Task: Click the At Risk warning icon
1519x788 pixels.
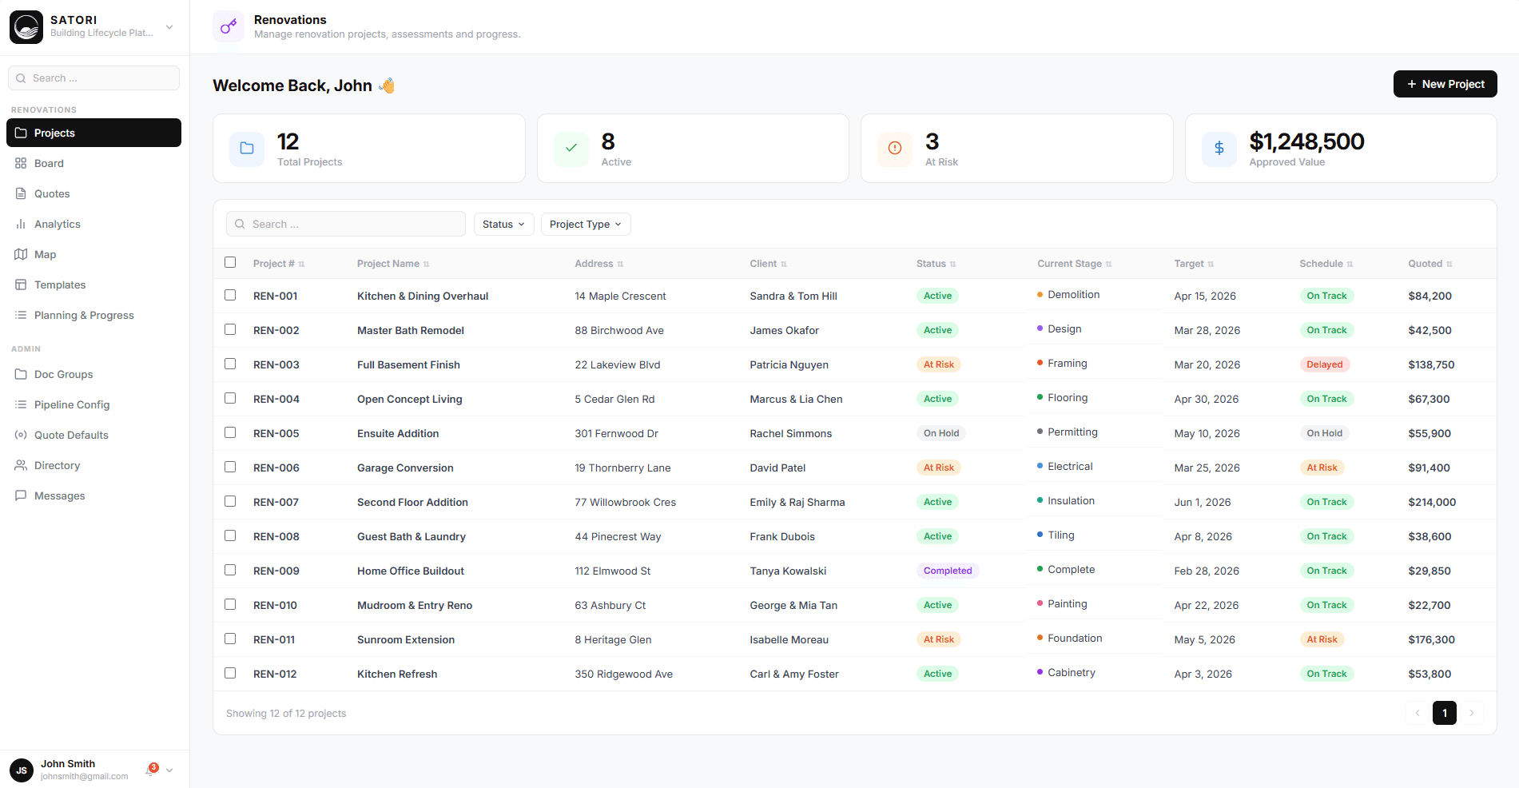Action: [x=895, y=149]
